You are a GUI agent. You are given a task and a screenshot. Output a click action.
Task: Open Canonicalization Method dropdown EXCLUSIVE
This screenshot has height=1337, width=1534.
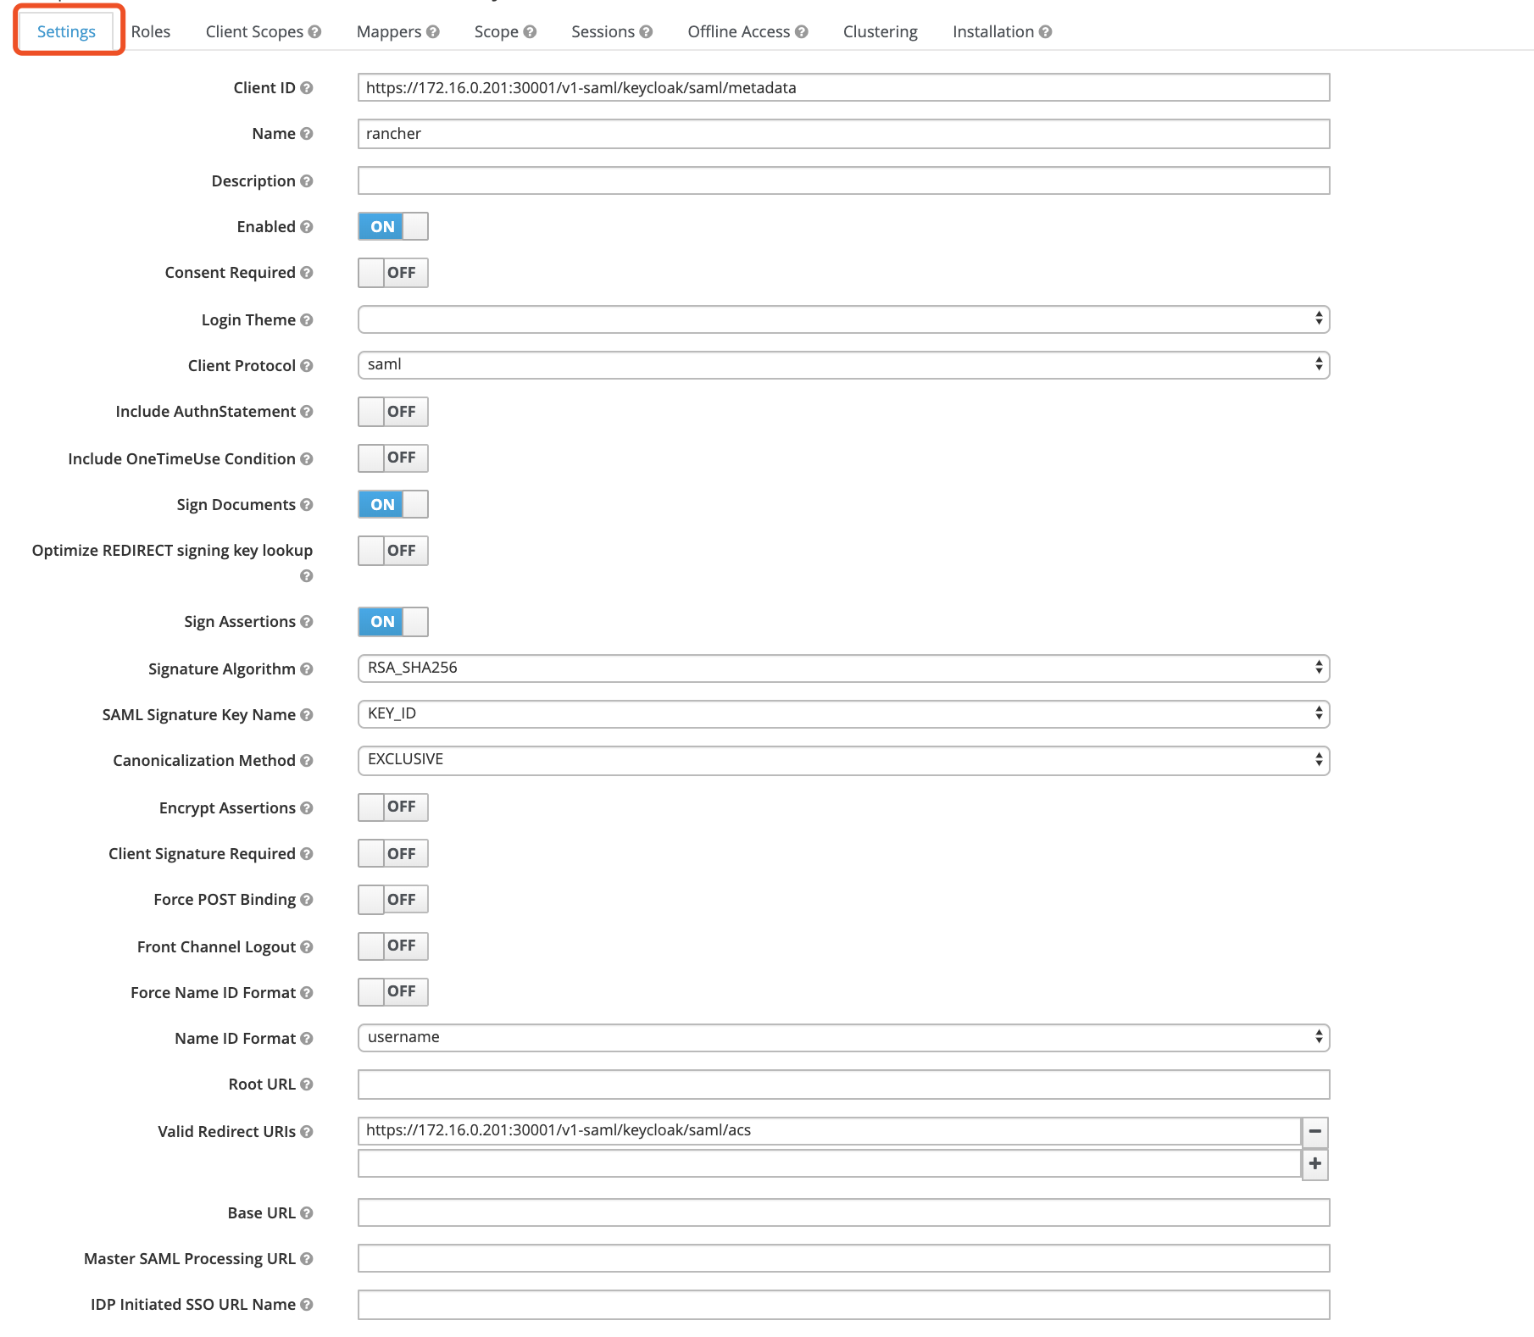pyautogui.click(x=843, y=760)
